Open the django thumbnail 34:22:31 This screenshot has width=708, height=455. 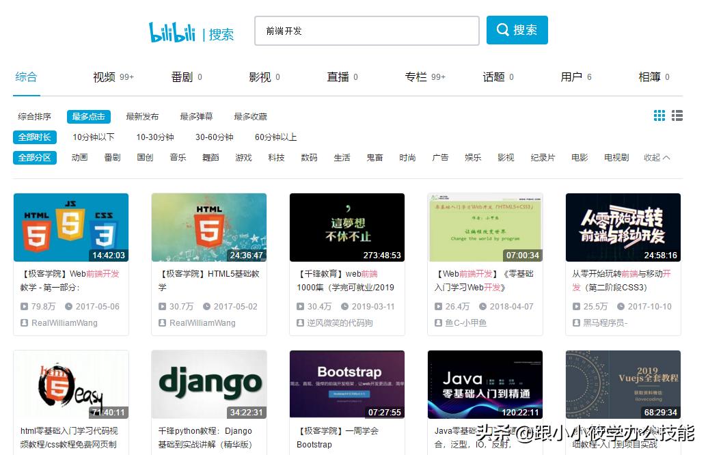209,385
